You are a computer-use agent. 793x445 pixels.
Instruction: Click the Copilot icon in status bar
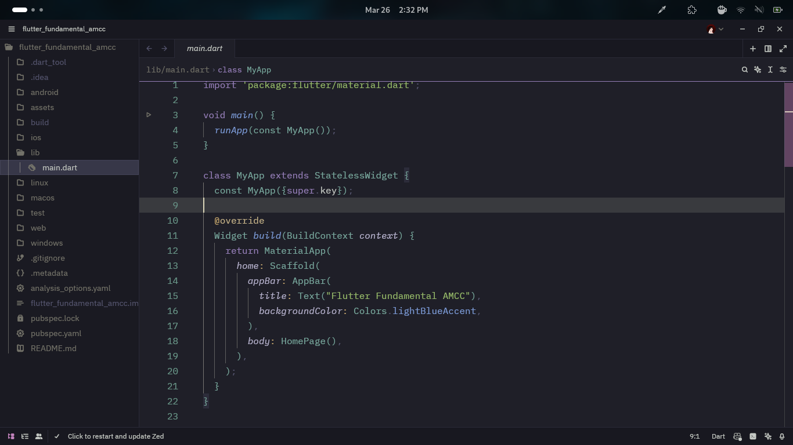click(737, 436)
